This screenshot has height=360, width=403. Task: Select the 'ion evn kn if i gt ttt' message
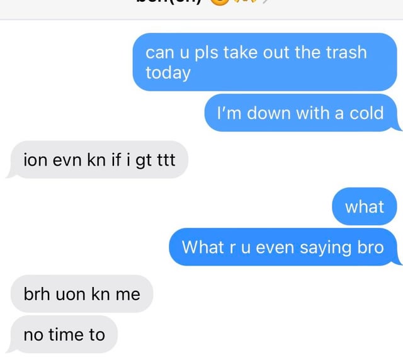(x=98, y=160)
